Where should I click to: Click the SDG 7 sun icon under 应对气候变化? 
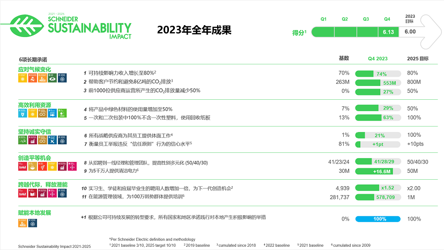23,78
